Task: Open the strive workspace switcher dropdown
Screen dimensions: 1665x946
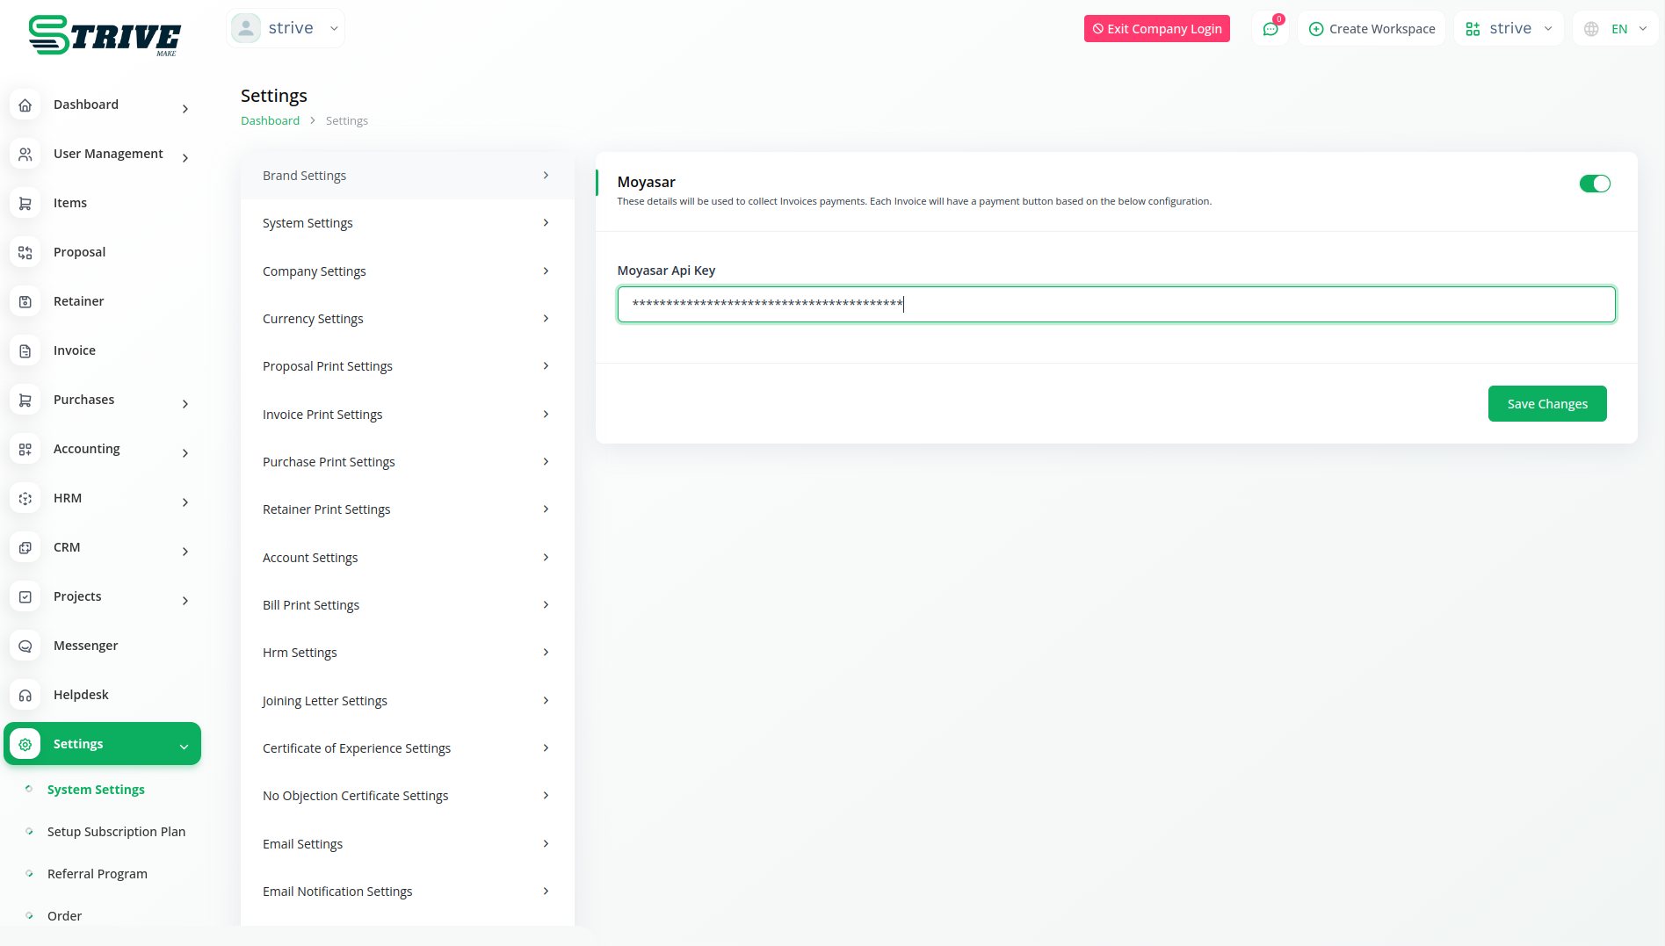Action: coord(1509,29)
